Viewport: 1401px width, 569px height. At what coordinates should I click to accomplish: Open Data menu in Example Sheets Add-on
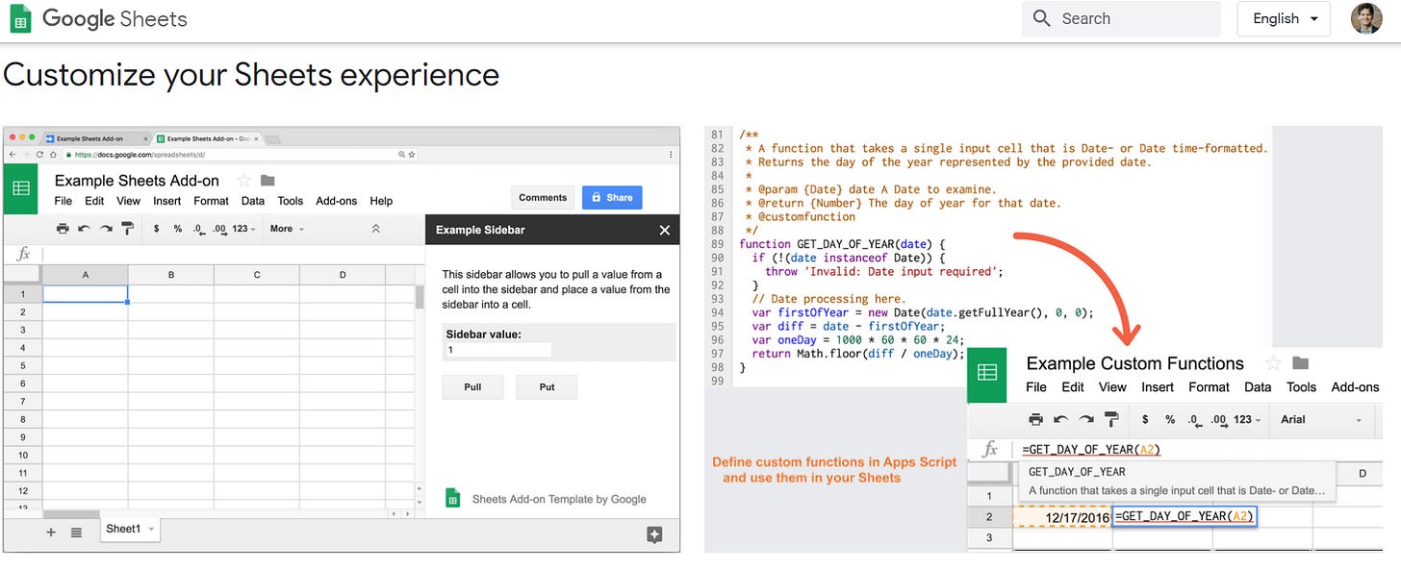[253, 201]
